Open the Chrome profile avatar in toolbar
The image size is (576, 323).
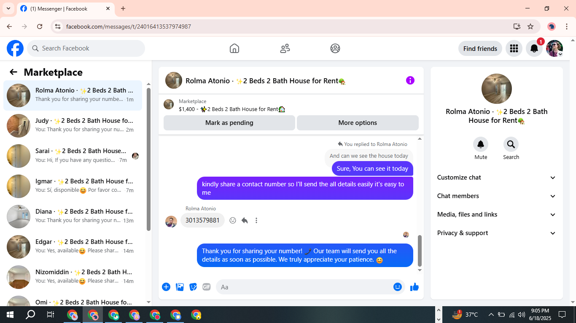pos(552,26)
